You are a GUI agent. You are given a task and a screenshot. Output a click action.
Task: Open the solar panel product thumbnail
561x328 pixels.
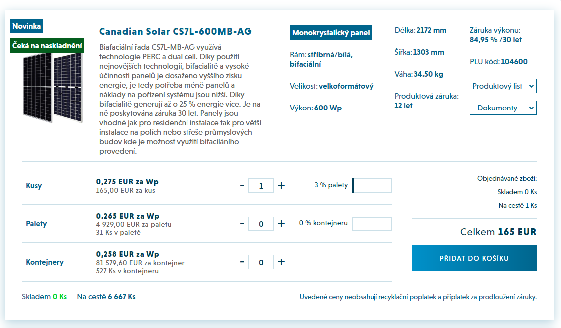53,88
